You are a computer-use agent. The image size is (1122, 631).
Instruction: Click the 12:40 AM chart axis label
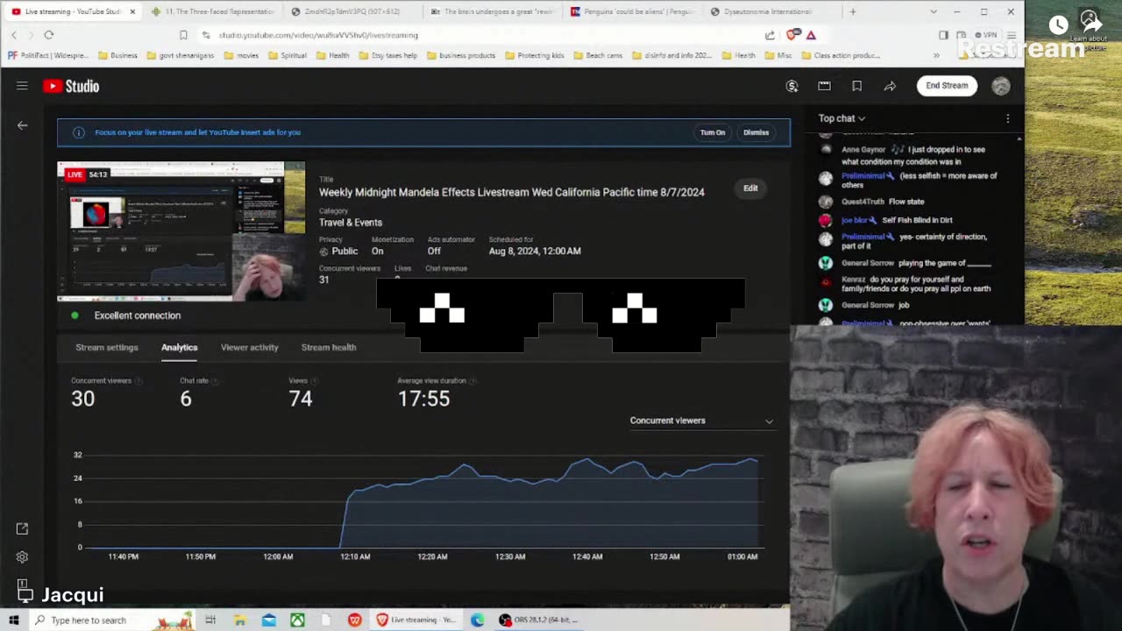(x=587, y=557)
